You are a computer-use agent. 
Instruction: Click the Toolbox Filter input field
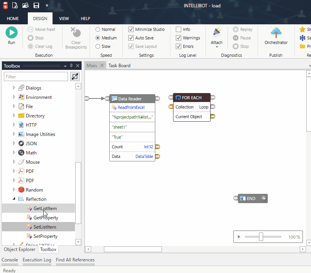tap(36, 76)
